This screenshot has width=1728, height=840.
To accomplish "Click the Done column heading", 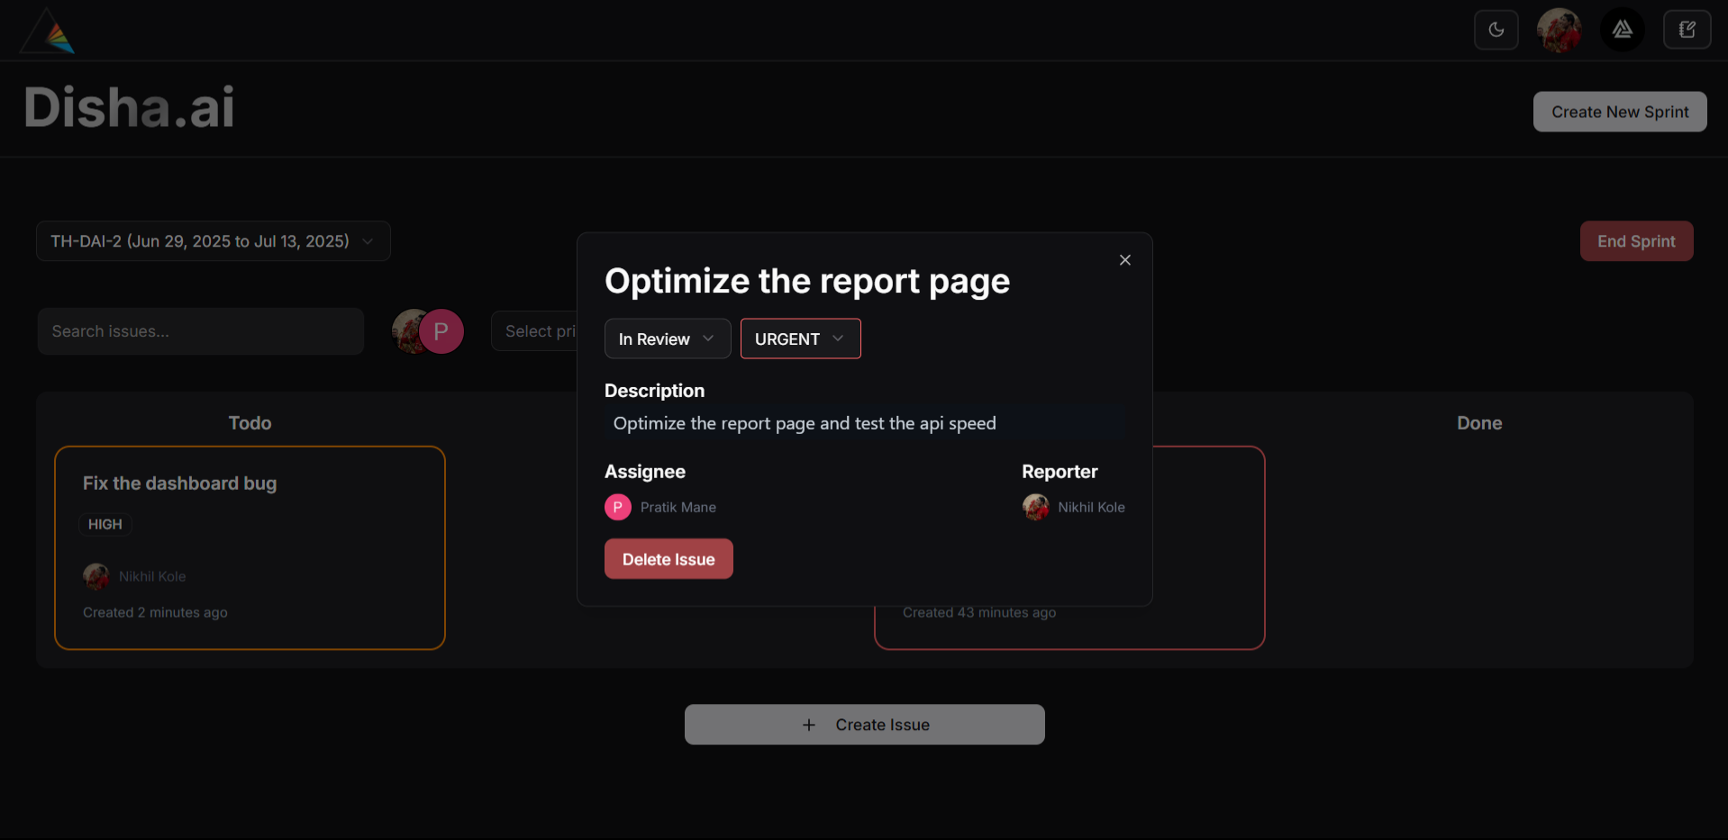I will point(1479,423).
